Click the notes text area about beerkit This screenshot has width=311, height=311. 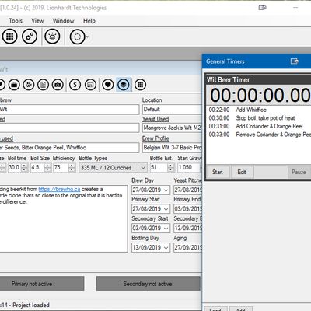coord(64,218)
